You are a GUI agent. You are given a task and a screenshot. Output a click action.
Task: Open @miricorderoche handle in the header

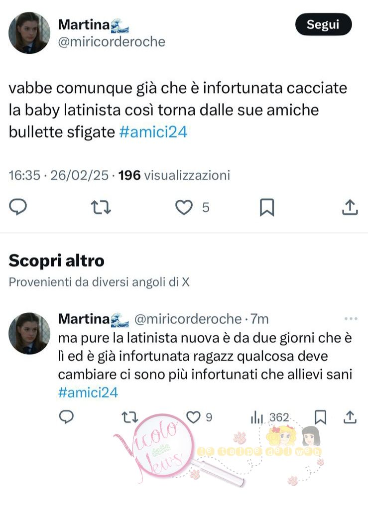click(x=112, y=42)
